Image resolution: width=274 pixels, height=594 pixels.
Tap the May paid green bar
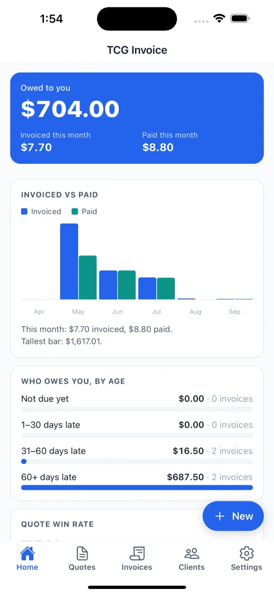pyautogui.click(x=88, y=277)
